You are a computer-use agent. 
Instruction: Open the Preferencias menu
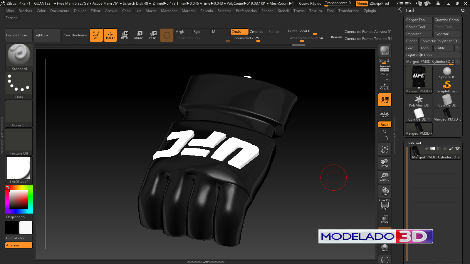click(x=246, y=11)
